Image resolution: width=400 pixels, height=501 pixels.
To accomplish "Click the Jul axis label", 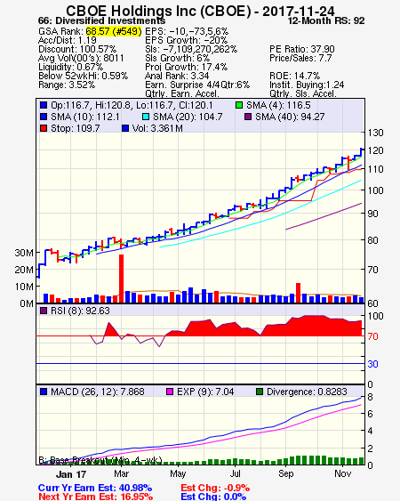I will pyautogui.click(x=236, y=473).
